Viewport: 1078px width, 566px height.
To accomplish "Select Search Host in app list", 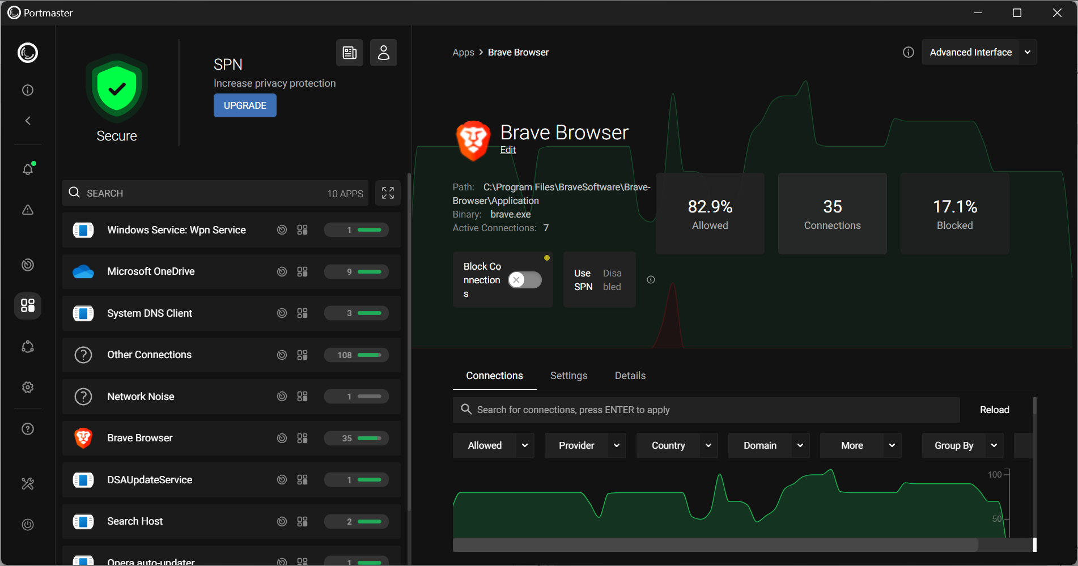I will click(231, 521).
